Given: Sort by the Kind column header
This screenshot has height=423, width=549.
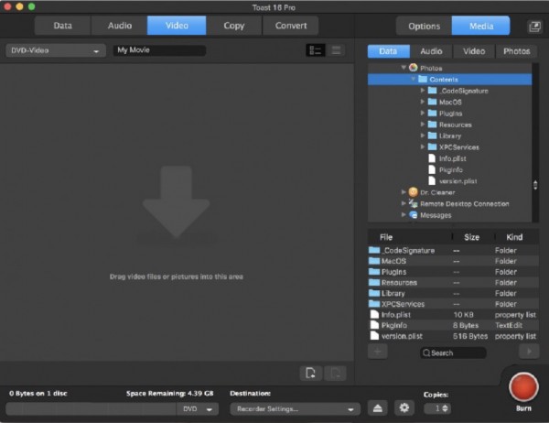Looking at the screenshot, I should [516, 237].
